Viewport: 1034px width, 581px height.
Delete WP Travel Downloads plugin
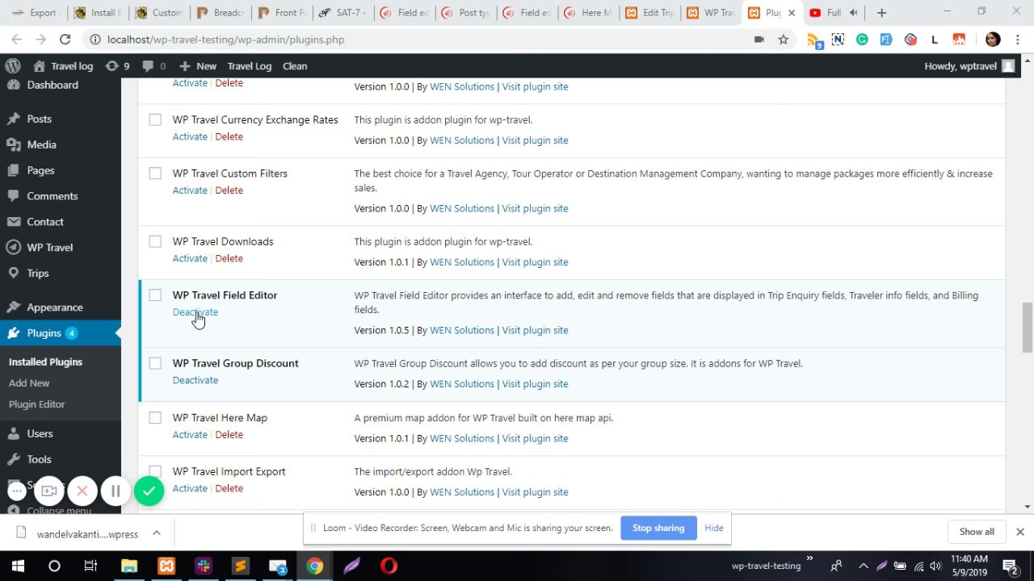(x=229, y=258)
